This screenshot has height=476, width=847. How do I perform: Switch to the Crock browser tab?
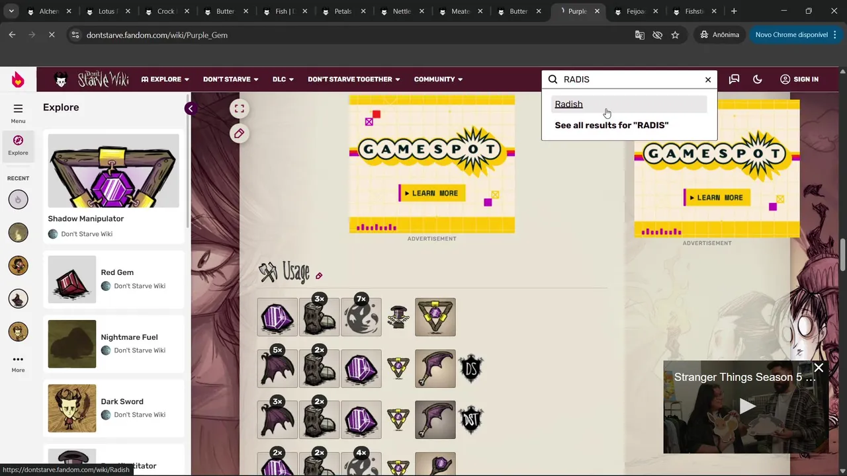tap(167, 11)
